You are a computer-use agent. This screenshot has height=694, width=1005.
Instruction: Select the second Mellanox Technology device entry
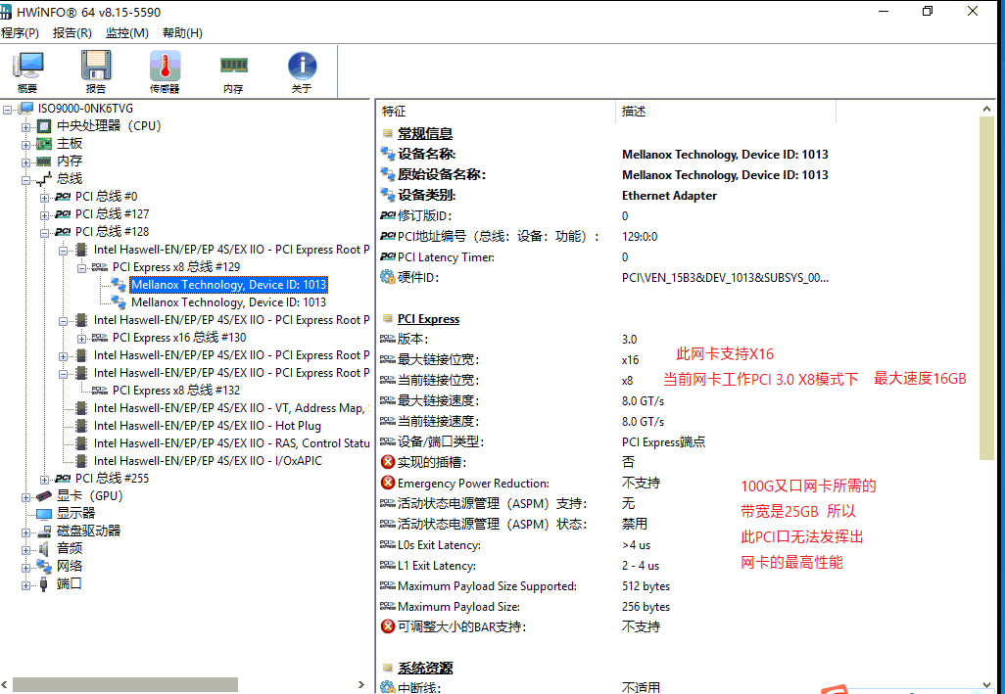click(228, 302)
